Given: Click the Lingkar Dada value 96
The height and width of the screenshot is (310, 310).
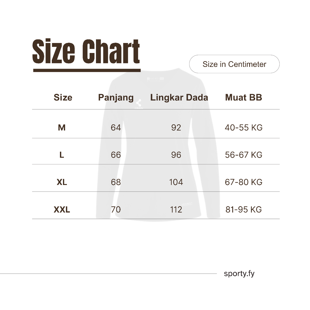Looking at the screenshot, I should point(176,155).
